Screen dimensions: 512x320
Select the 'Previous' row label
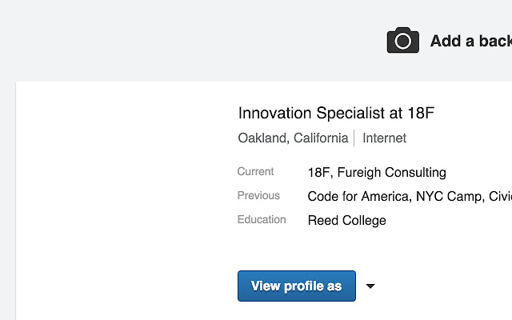point(258,195)
